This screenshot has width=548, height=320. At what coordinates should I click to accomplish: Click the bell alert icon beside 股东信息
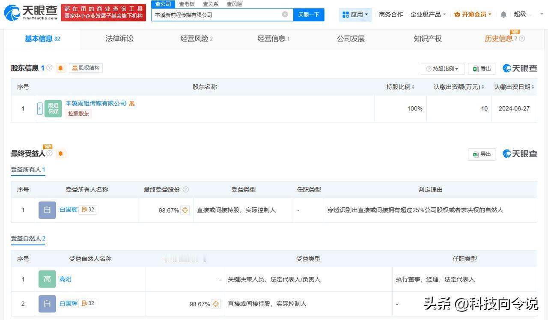coord(60,68)
